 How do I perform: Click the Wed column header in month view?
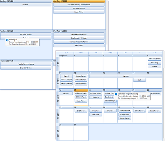click(110, 53)
